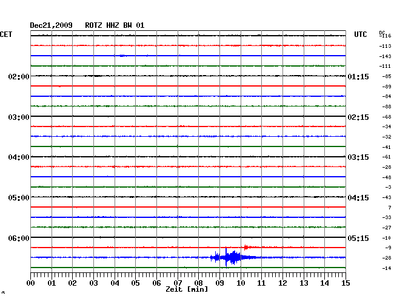Click the DC offset value -3
This screenshot has width=394, height=299.
pyautogui.click(x=388, y=187)
